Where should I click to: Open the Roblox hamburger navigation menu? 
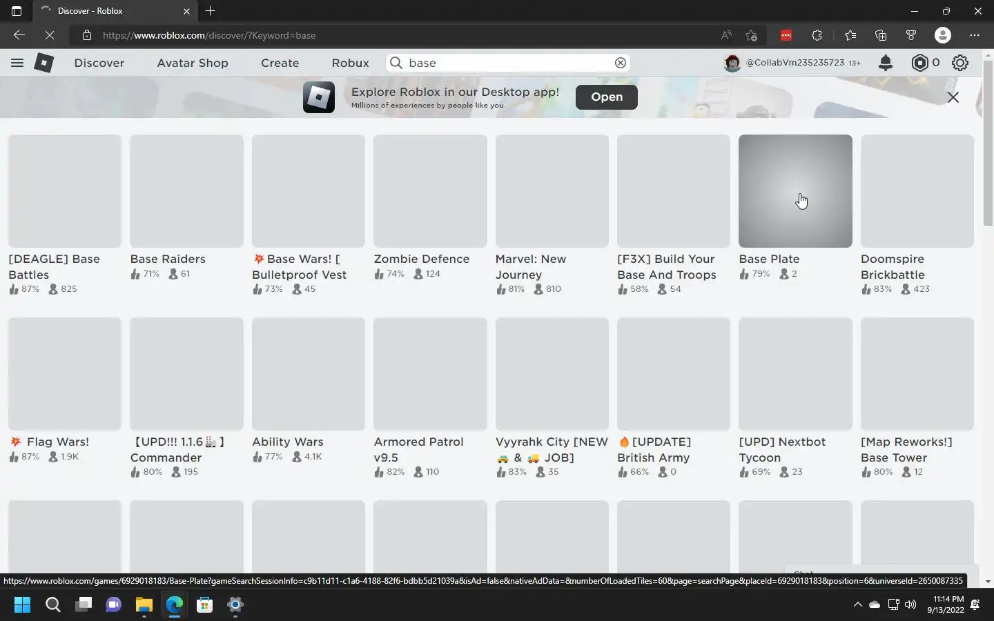17,63
